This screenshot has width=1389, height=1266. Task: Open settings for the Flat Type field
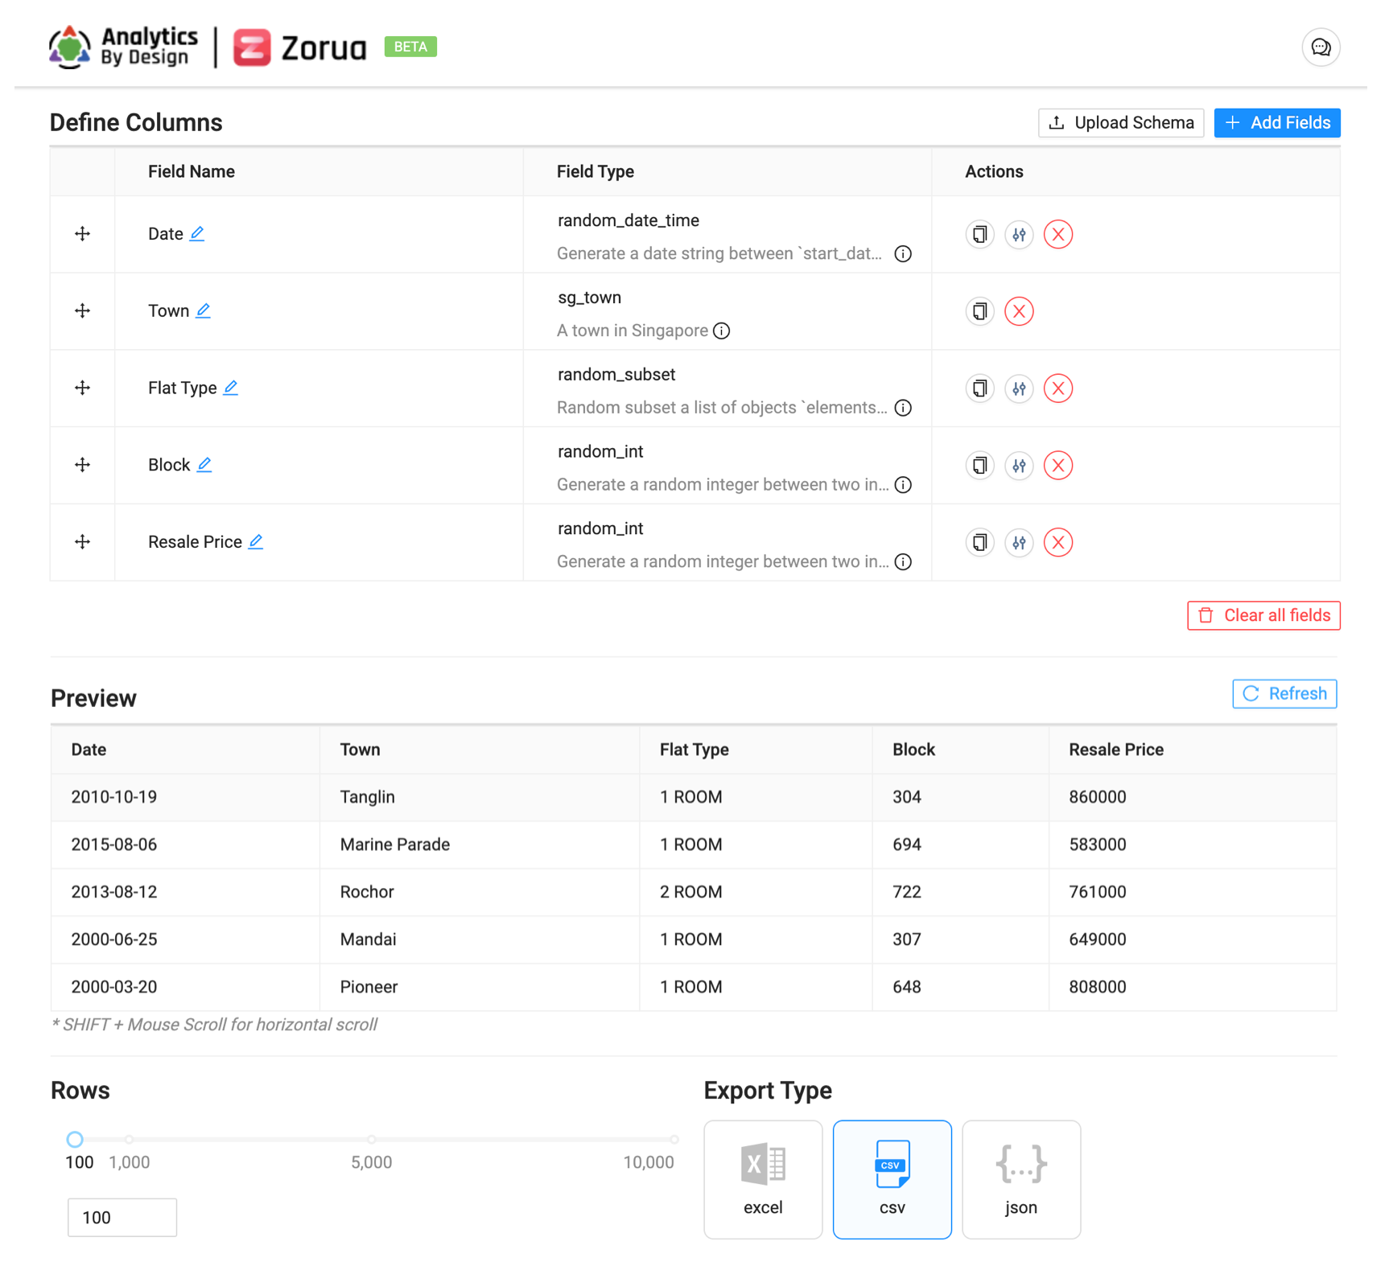coord(1019,388)
